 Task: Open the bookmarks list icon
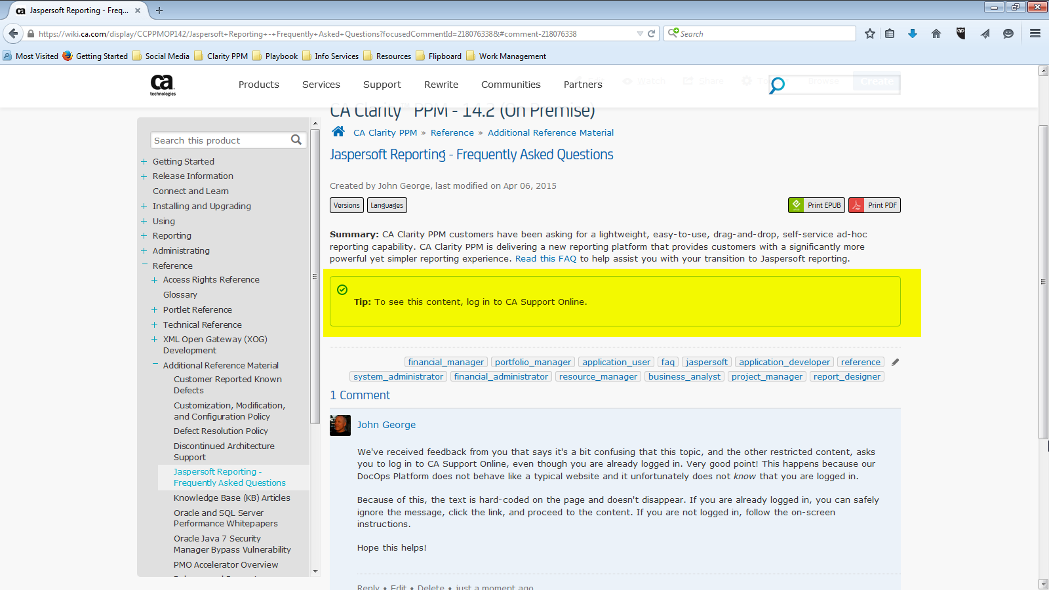point(890,33)
